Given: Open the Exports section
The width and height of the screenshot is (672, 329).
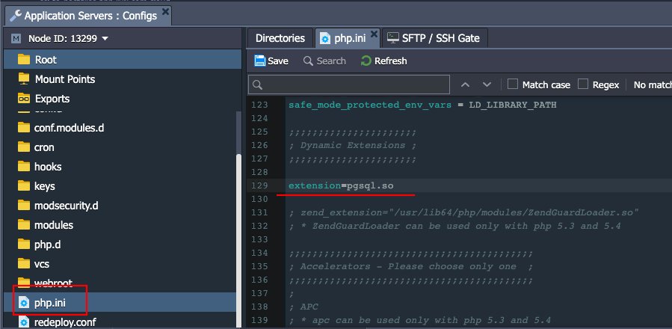Looking at the screenshot, I should click(x=52, y=99).
